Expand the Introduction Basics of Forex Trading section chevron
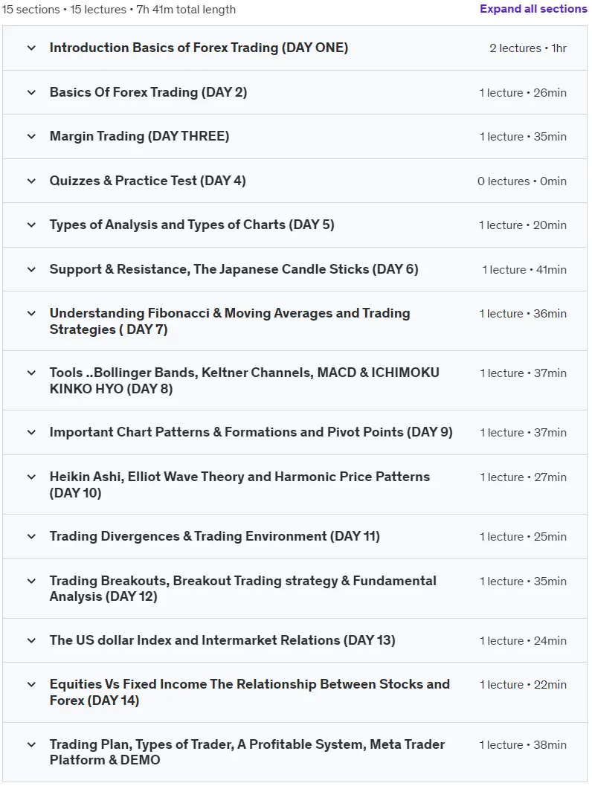Viewport: 592px width, 786px height. (31, 48)
